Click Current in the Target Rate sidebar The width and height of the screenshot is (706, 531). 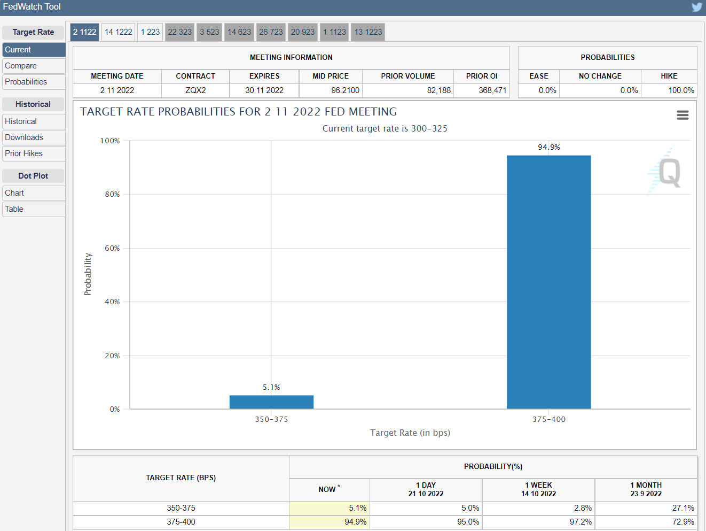[x=34, y=50]
